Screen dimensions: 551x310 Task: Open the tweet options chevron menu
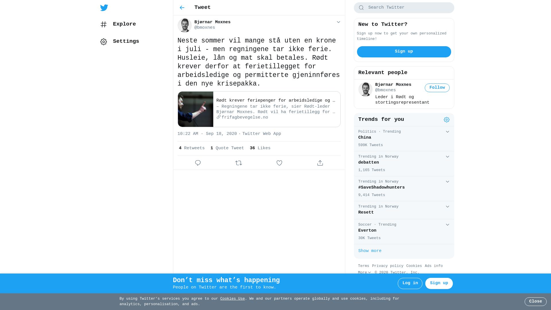tap(338, 22)
